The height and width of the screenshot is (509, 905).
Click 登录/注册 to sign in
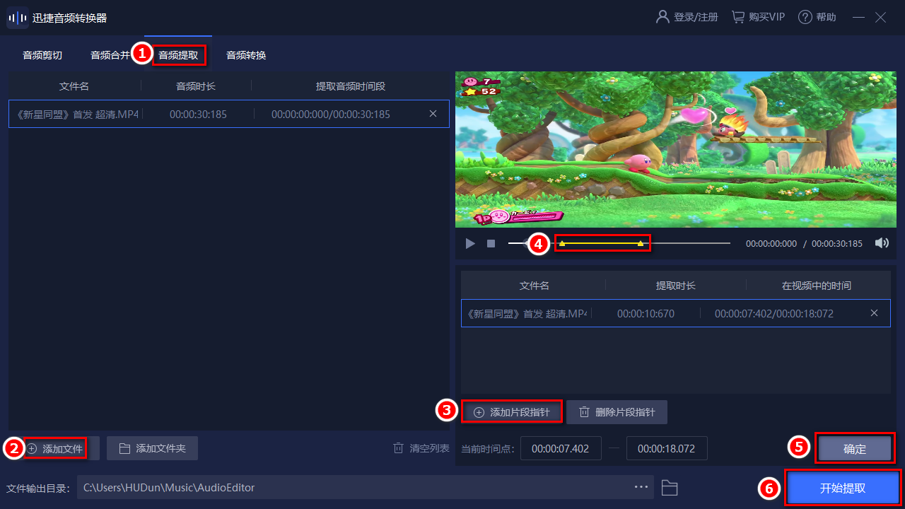687,17
